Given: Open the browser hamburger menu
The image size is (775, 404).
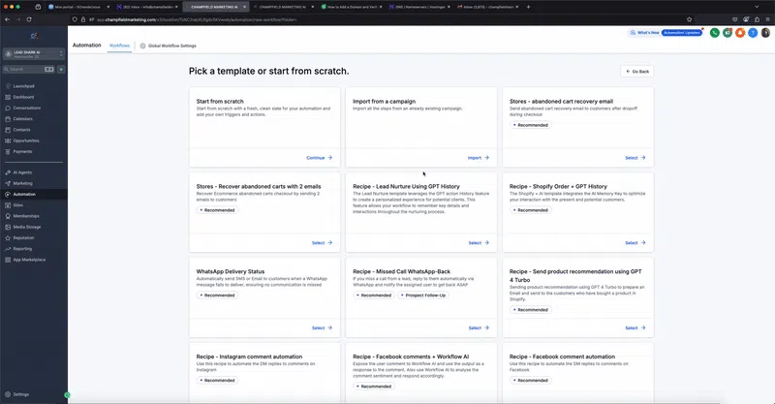Looking at the screenshot, I should [767, 19].
